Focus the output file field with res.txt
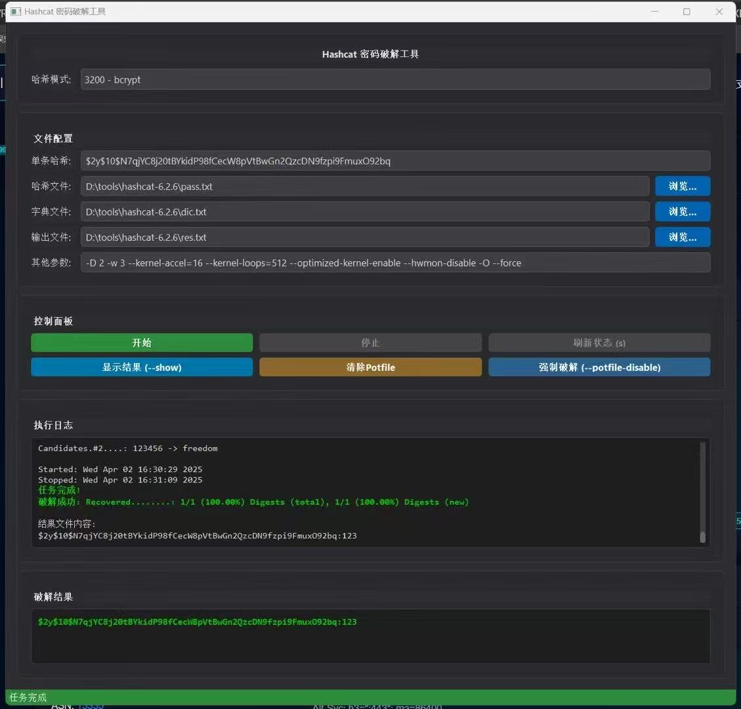This screenshot has width=741, height=709. tap(365, 237)
